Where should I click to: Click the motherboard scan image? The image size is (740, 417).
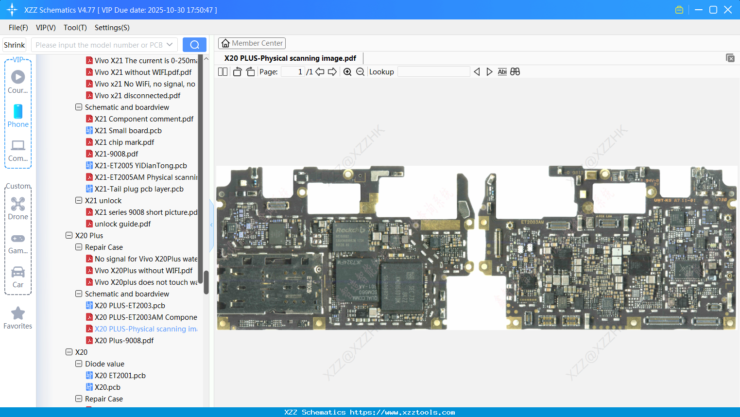(477, 248)
